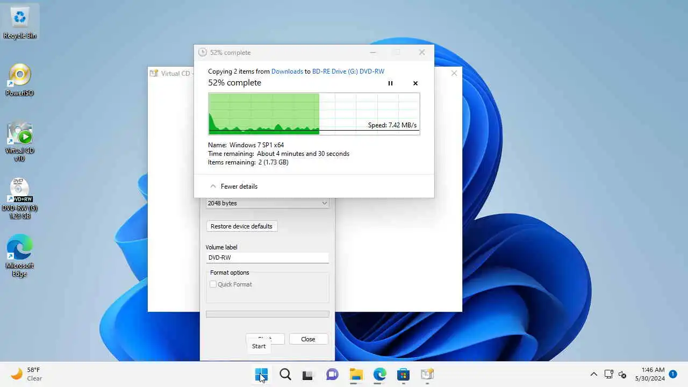Click the "Speed: 7.42 MB/s" readout
The width and height of the screenshot is (688, 387).
click(x=392, y=125)
